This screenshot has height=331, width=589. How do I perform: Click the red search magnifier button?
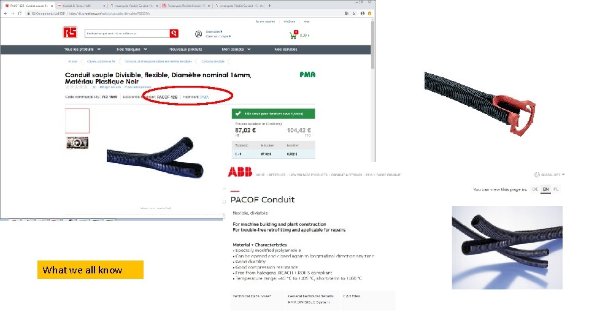[x=174, y=33]
